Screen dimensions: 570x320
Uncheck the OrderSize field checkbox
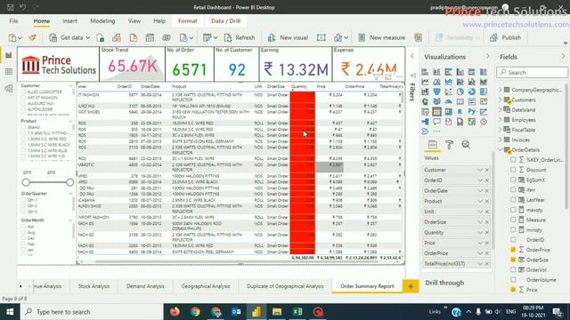tap(513, 260)
